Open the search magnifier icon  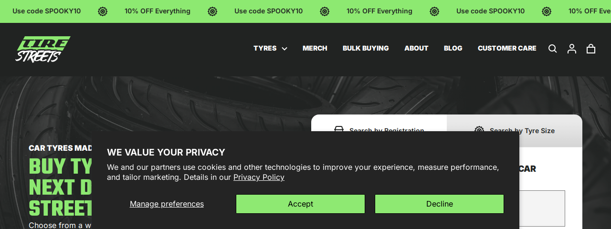(x=552, y=49)
